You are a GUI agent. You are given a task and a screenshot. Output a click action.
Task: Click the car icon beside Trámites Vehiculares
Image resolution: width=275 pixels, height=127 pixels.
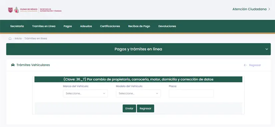(x=13, y=65)
